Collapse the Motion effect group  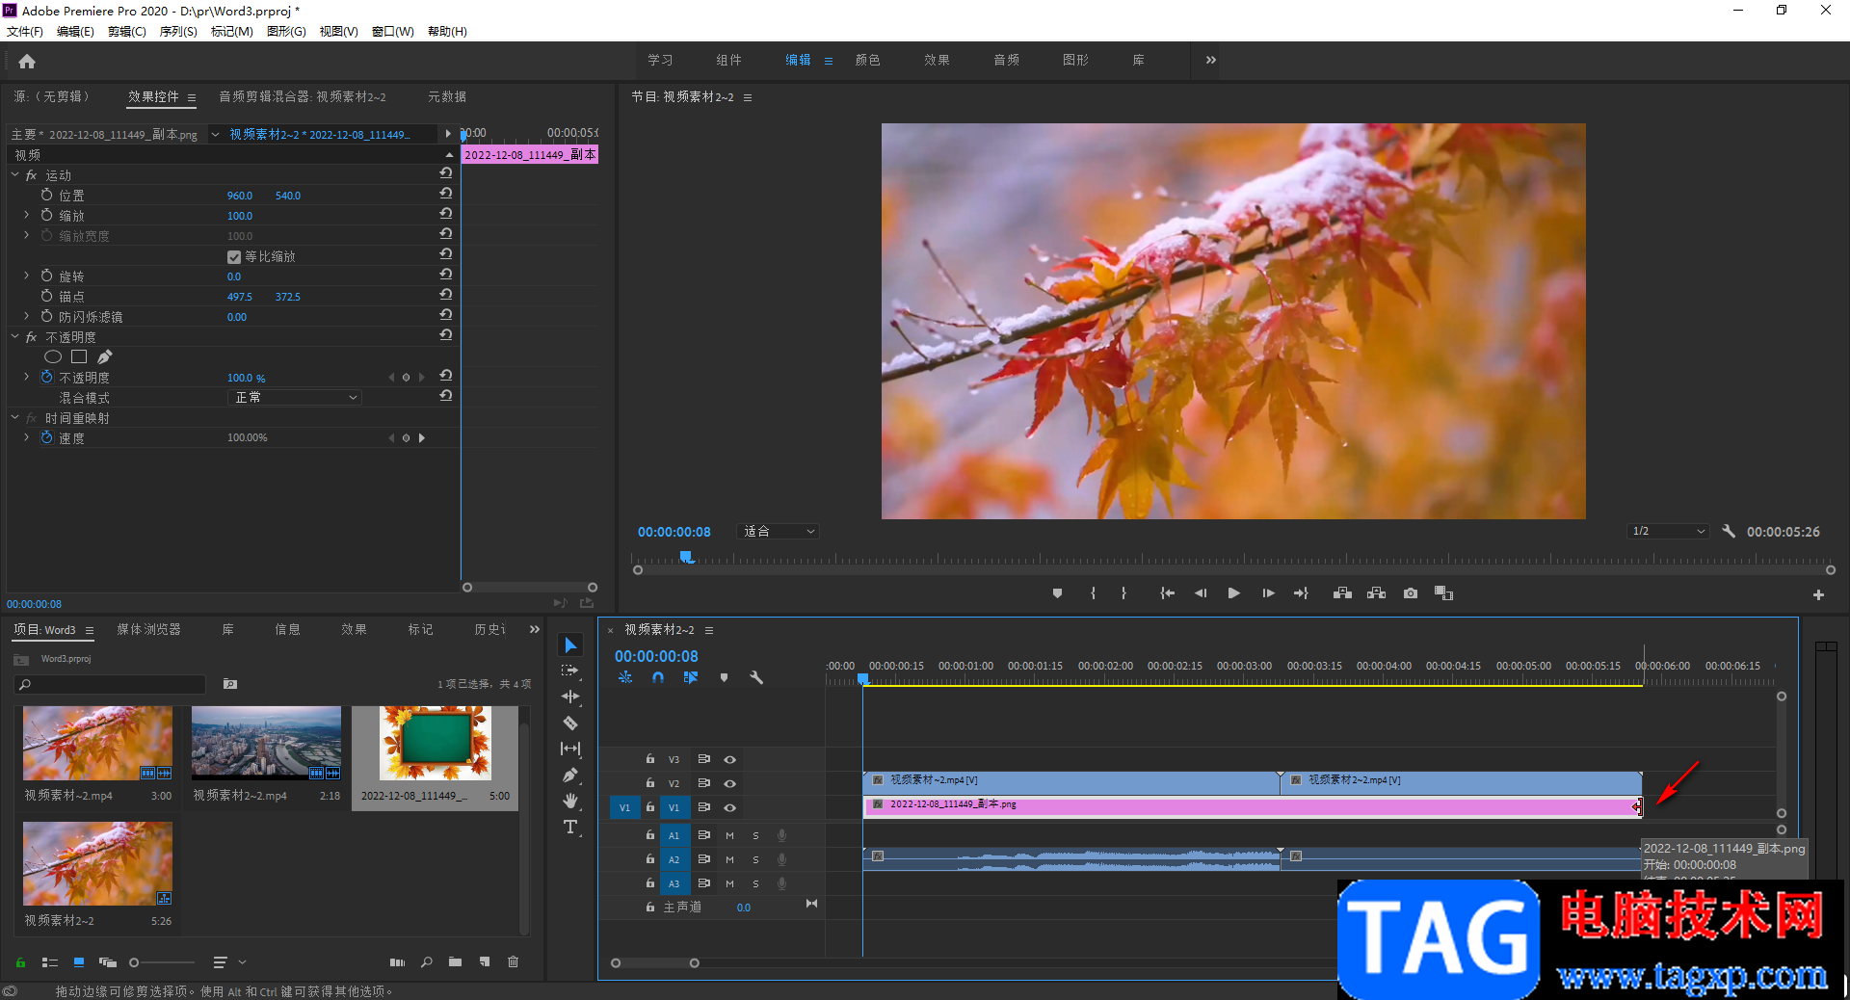(15, 174)
